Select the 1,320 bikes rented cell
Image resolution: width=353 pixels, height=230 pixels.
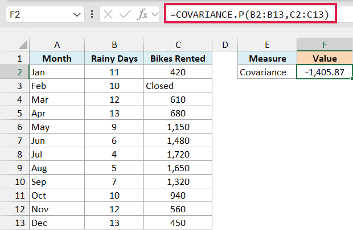tap(178, 182)
